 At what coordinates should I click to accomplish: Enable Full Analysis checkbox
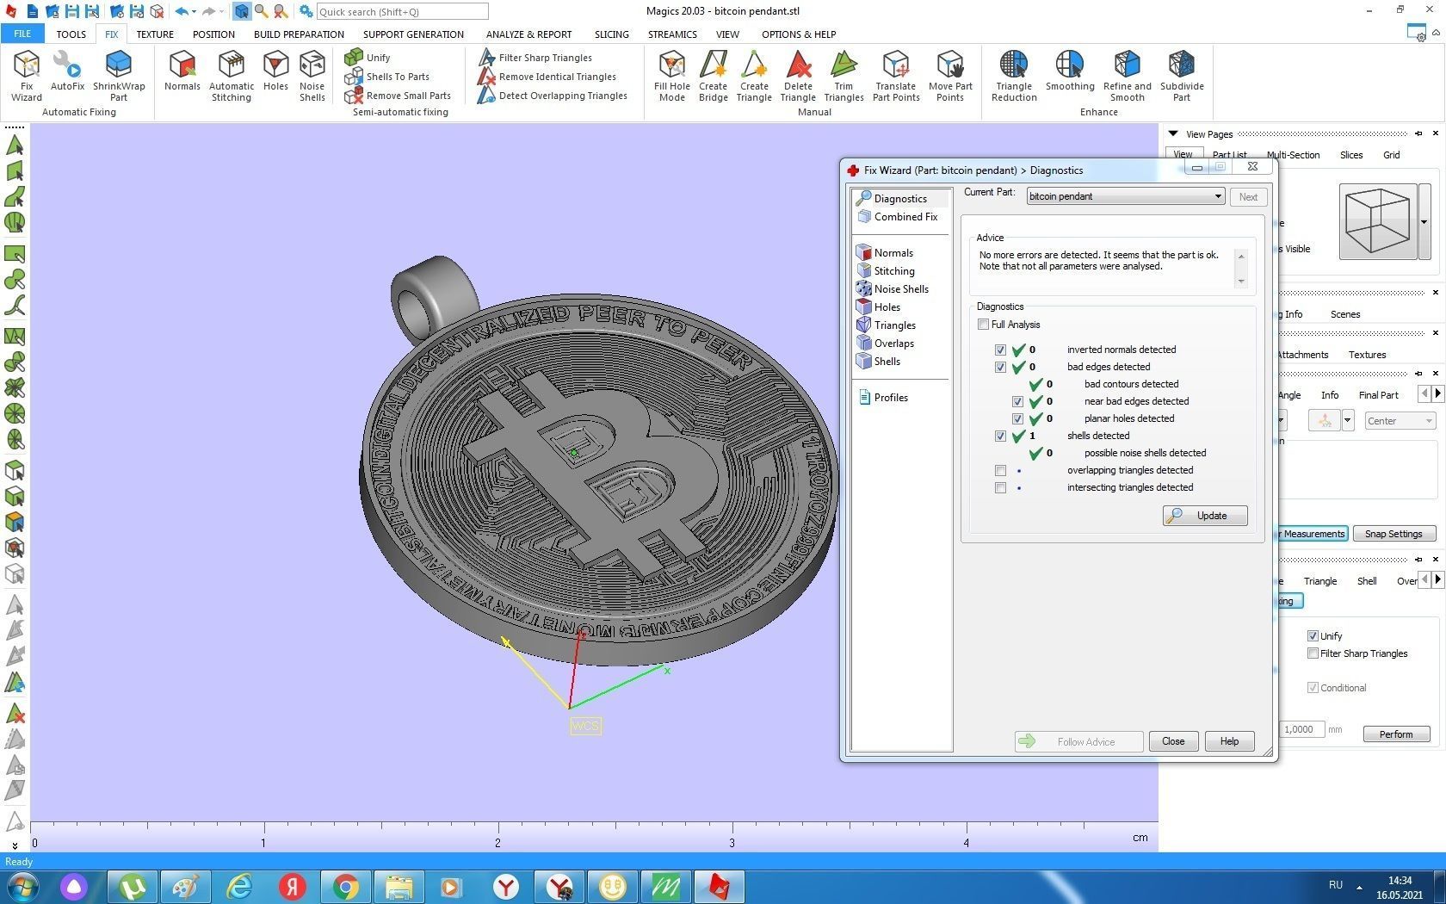(983, 325)
